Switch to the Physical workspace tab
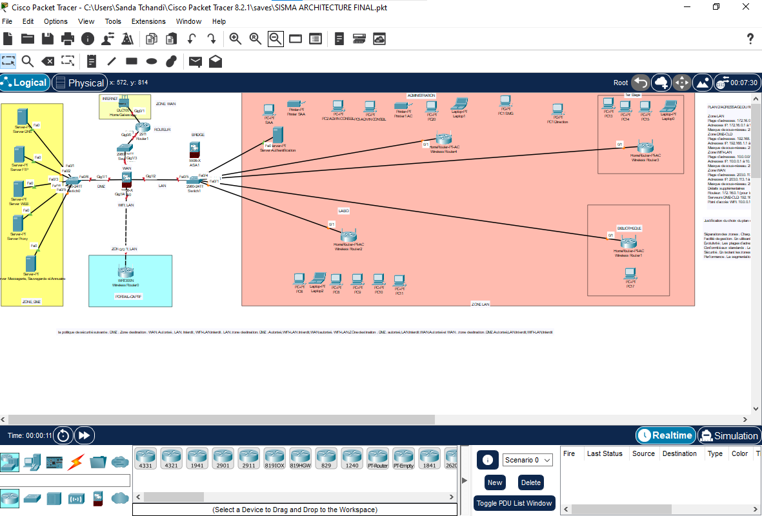This screenshot has height=516, width=762. click(x=80, y=83)
